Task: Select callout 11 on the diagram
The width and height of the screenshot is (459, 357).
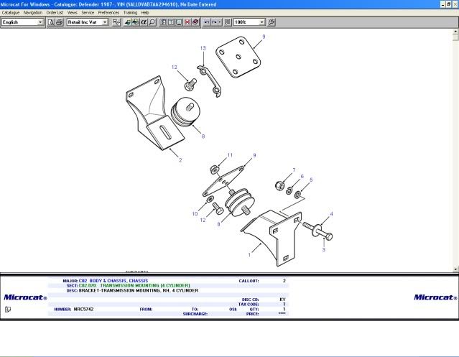Action: tap(230, 155)
